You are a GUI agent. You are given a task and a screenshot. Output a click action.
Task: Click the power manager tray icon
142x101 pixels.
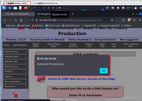point(123,8)
